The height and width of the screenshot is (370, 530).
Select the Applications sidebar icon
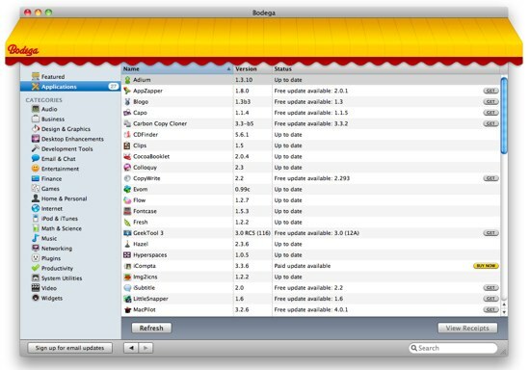pyautogui.click(x=36, y=87)
